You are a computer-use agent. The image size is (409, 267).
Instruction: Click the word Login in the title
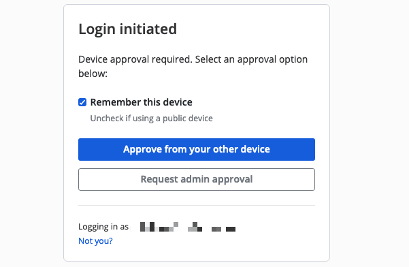[97, 29]
